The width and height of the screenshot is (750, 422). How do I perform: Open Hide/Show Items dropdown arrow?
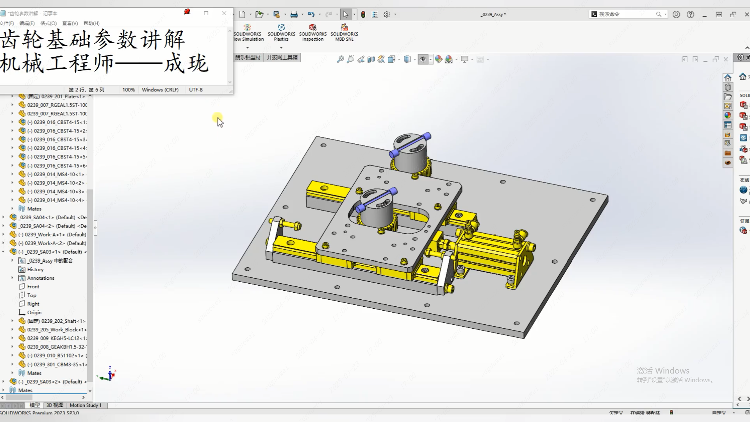[430, 59]
